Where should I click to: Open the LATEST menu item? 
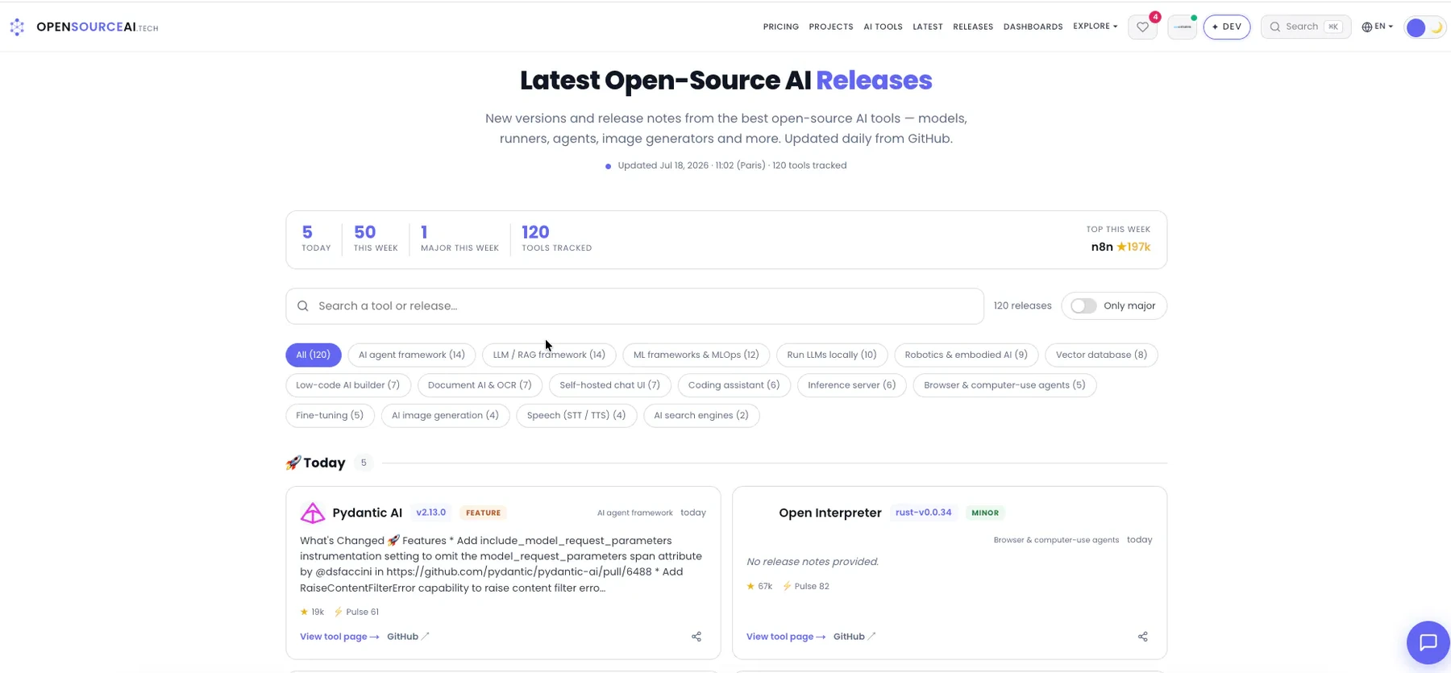click(927, 27)
